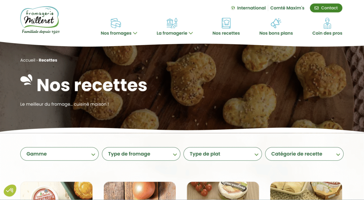Follow the Comté Maxim's link

pyautogui.click(x=287, y=8)
